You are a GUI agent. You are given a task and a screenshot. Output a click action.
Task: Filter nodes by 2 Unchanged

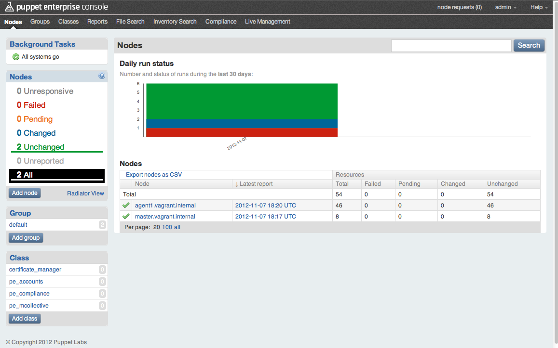pos(40,147)
